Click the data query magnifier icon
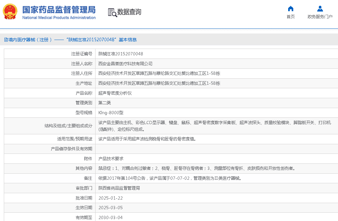This screenshot has height=221, width=338. coord(112,12)
